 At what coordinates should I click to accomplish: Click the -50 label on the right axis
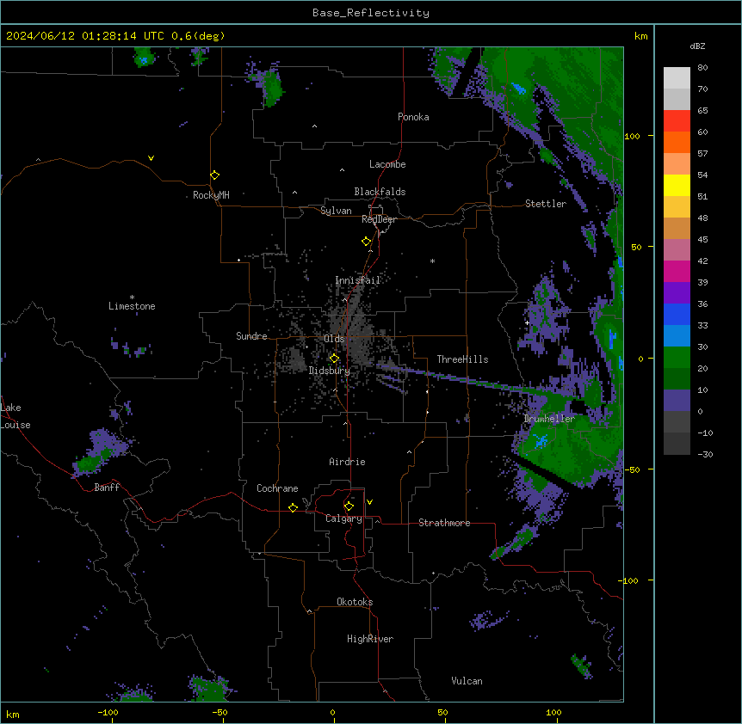tap(632, 469)
